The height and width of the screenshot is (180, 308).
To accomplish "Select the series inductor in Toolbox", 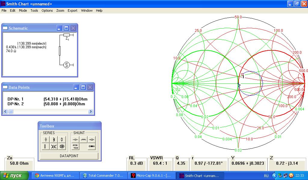I will click(x=54, y=139).
